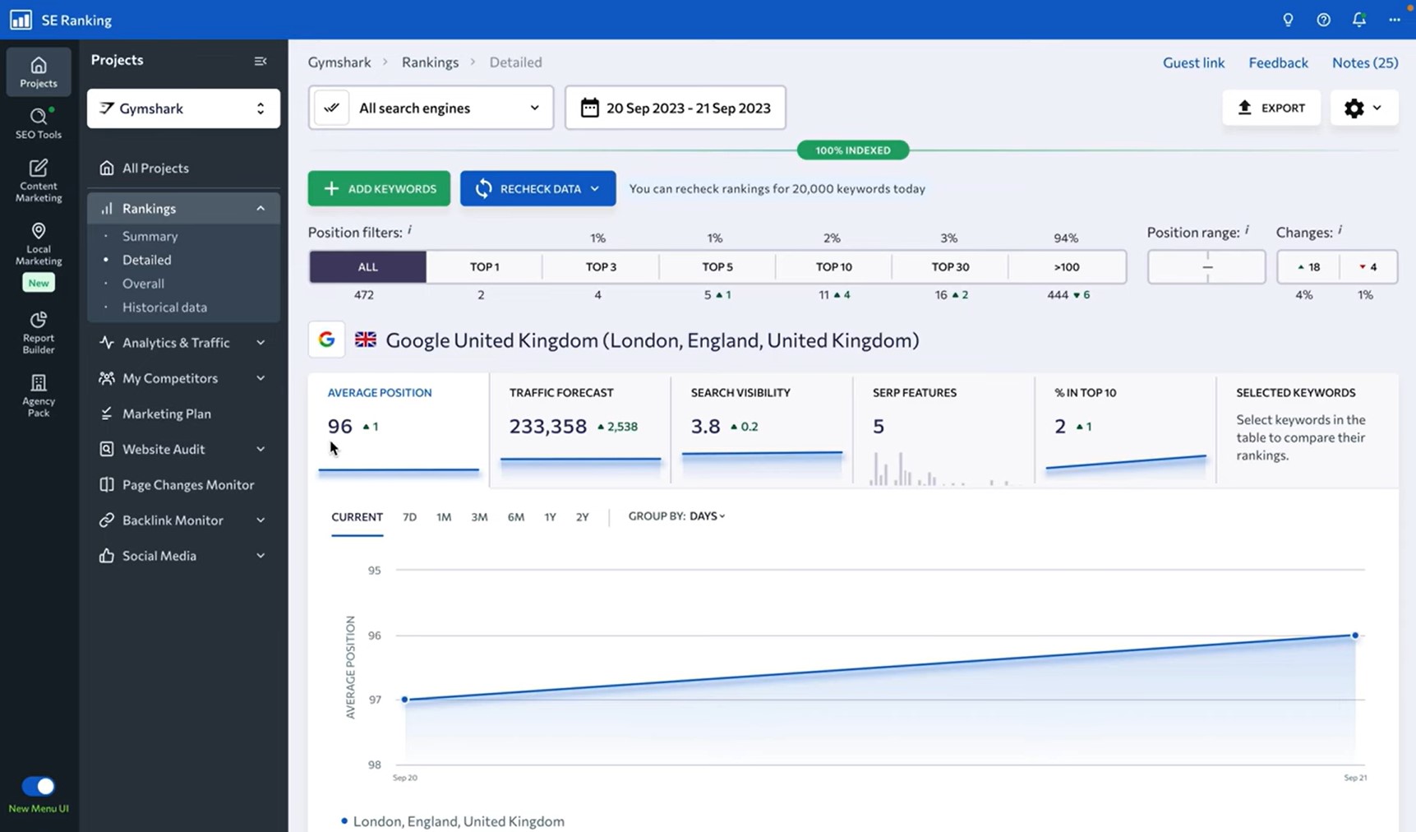
Task: Open Historical data under Rankings
Action: click(x=164, y=307)
